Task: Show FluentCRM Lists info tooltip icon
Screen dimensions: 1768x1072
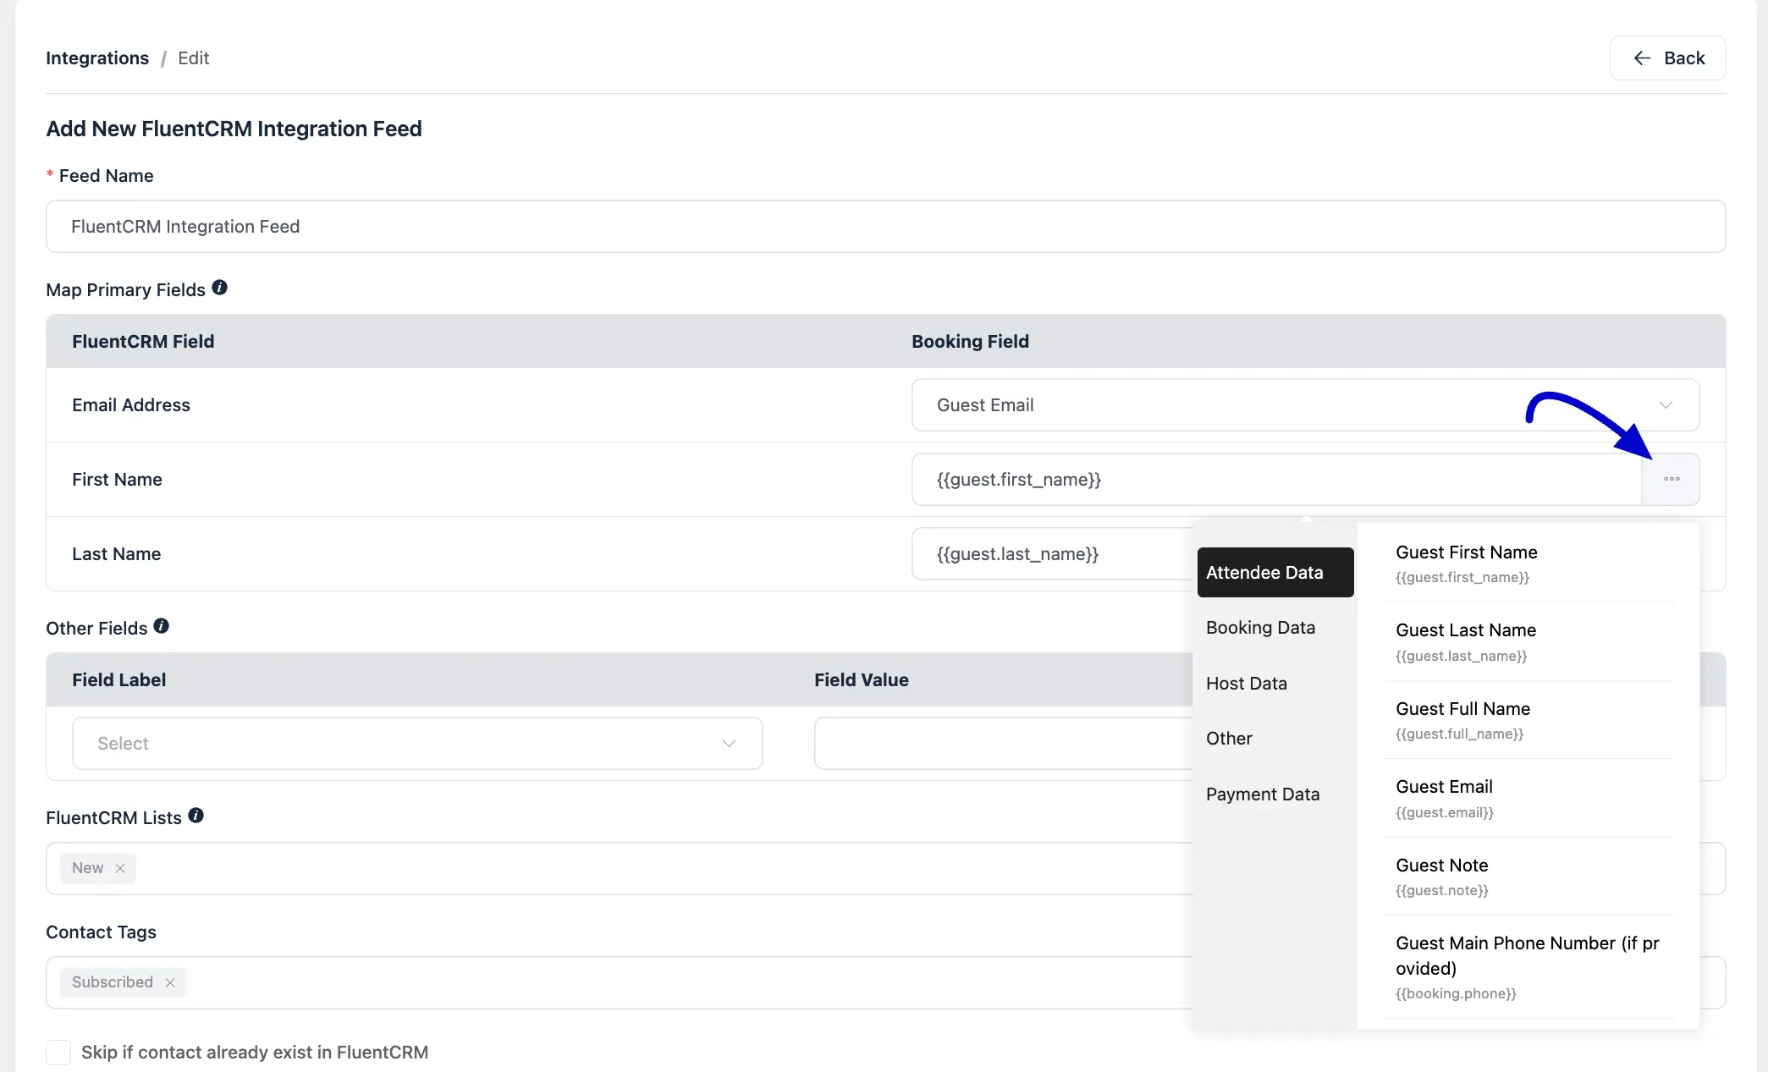Action: (x=196, y=816)
